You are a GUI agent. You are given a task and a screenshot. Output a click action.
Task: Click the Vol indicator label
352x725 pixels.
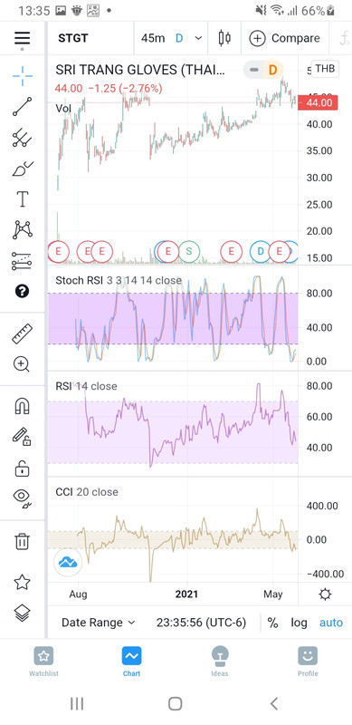click(62, 108)
